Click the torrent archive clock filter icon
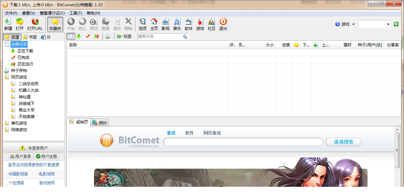The height and width of the screenshot is (194, 404). tap(108, 36)
